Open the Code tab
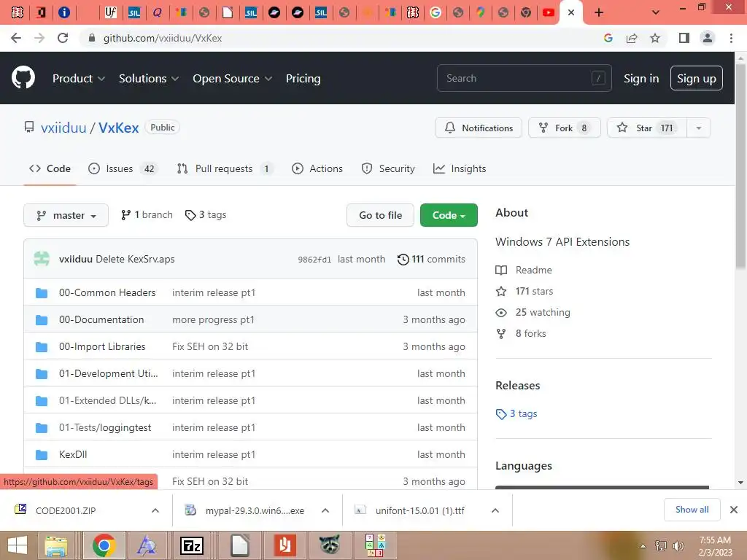The height and width of the screenshot is (560, 747). [50, 168]
